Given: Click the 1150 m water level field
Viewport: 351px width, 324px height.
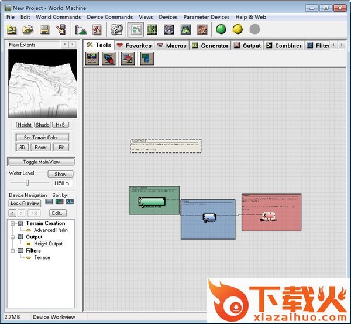Looking at the screenshot, I should tap(62, 183).
